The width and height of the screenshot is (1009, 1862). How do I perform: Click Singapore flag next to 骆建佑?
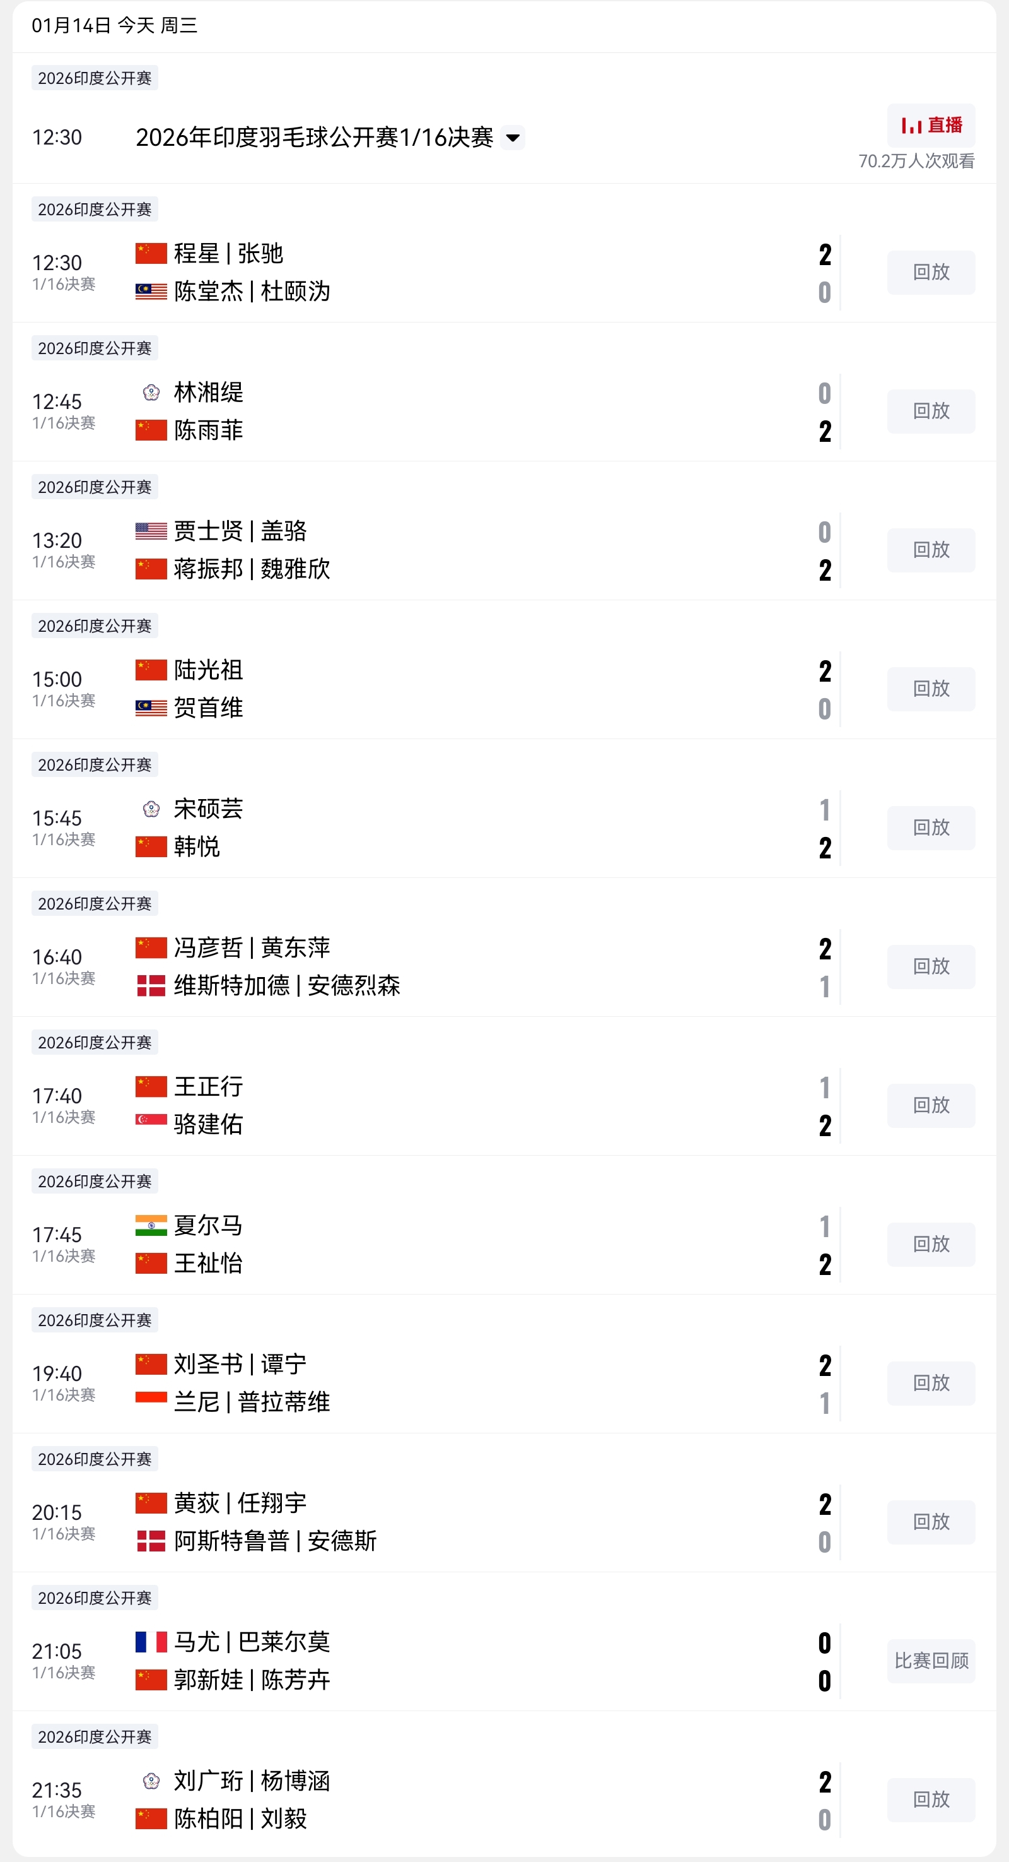(151, 1120)
